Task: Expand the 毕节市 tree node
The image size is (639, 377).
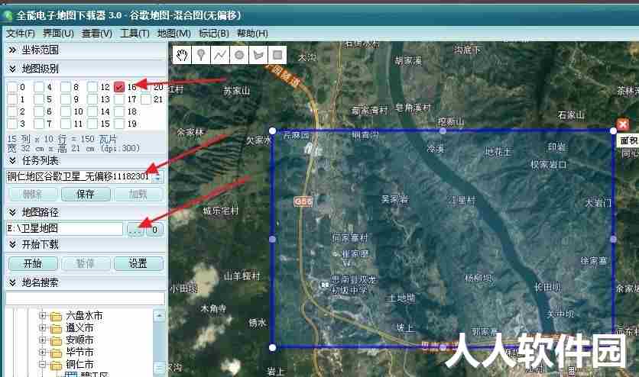Action: coord(42,352)
